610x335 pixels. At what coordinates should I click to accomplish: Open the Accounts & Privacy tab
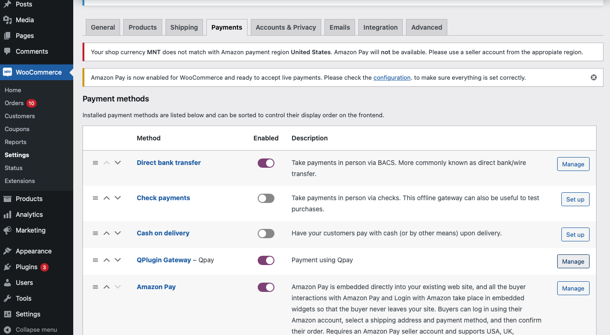tap(286, 27)
